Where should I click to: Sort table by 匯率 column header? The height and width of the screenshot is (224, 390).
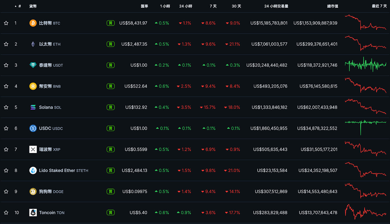click(x=144, y=6)
